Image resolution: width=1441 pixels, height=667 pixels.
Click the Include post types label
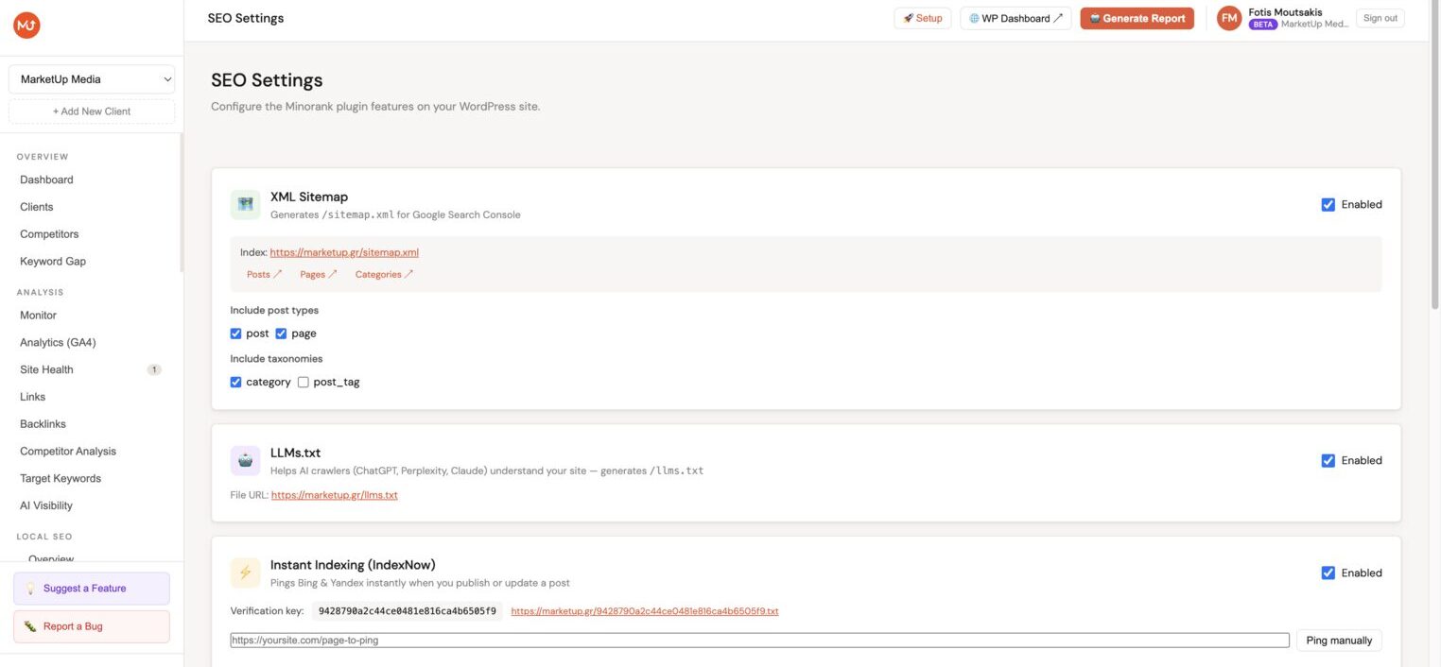(274, 310)
